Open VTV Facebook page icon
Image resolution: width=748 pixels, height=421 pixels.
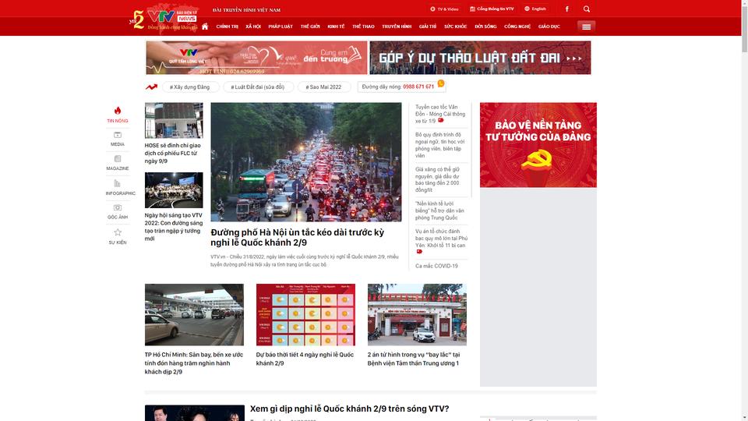click(566, 9)
